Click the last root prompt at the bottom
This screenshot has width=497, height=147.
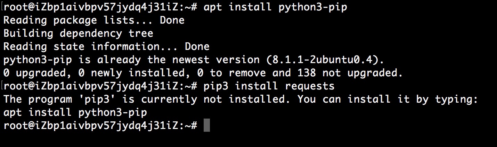coord(100,126)
